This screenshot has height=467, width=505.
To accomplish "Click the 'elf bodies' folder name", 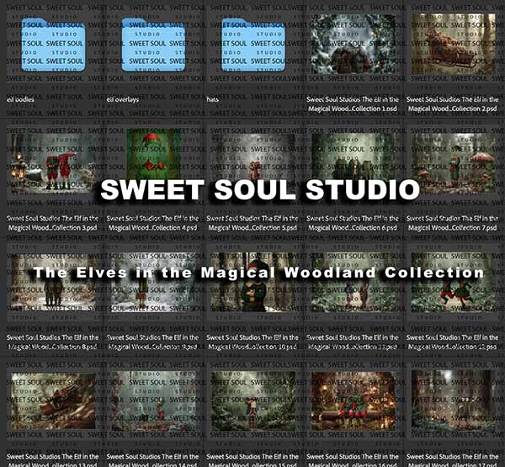I will click(20, 99).
